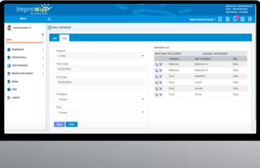Click the second form icon in top bar
Screen dimensions: 260x168
click(227, 19)
